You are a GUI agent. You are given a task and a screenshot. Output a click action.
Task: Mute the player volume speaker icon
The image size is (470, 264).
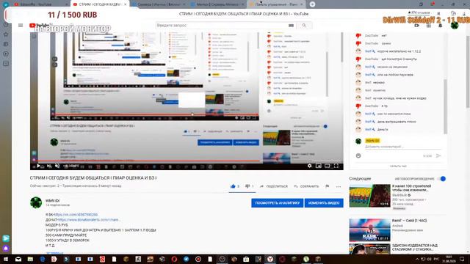tap(57, 166)
